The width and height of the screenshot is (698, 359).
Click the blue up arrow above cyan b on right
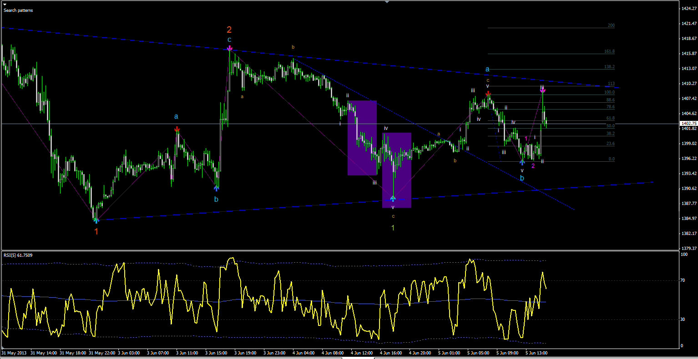pyautogui.click(x=522, y=162)
